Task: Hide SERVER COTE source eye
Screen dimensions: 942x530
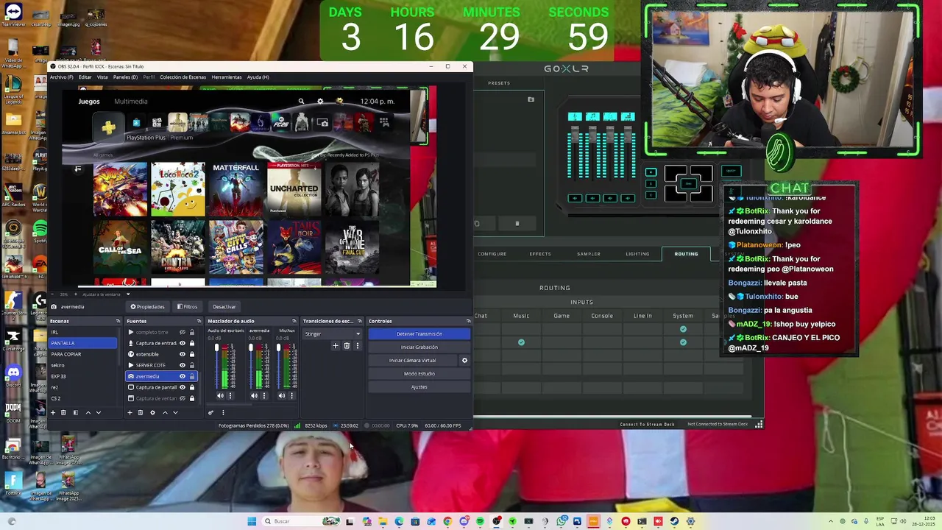Action: point(183,365)
